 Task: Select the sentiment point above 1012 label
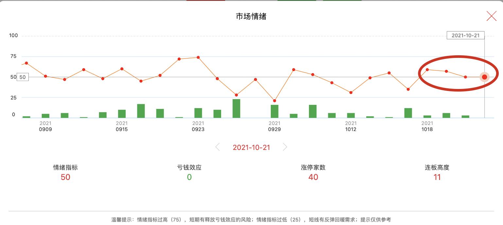[x=351, y=92]
